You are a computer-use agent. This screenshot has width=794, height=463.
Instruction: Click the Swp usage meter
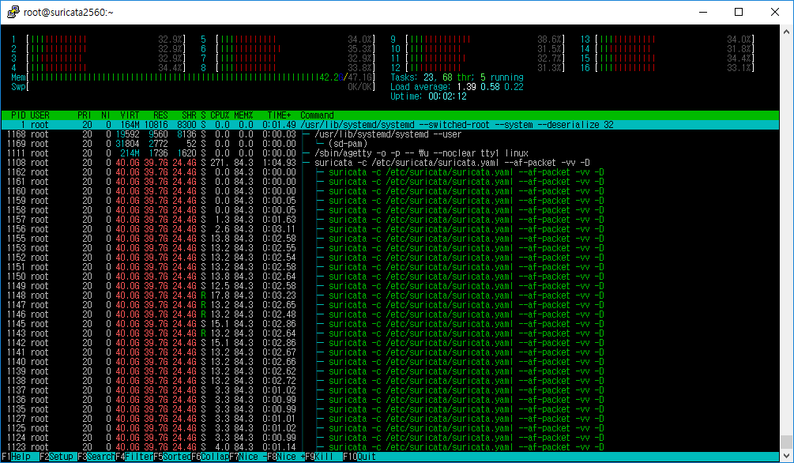pos(194,87)
